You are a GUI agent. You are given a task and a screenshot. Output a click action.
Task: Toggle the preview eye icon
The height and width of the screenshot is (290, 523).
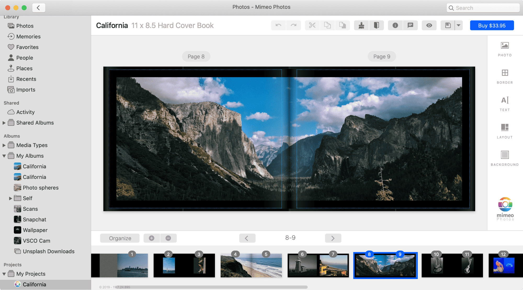pos(429,25)
